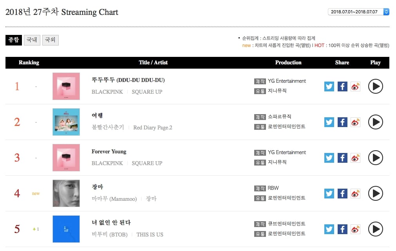The height and width of the screenshot is (251, 396).
Task: Share 장마 on Twitter
Action: (329, 193)
